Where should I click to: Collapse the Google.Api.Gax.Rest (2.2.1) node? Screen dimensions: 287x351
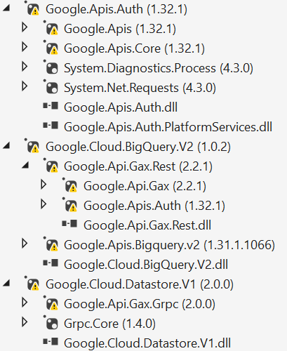(x=25, y=166)
